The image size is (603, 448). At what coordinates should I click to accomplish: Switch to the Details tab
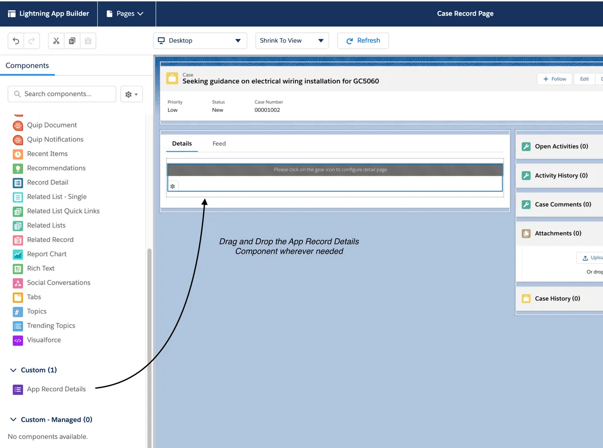click(x=182, y=144)
